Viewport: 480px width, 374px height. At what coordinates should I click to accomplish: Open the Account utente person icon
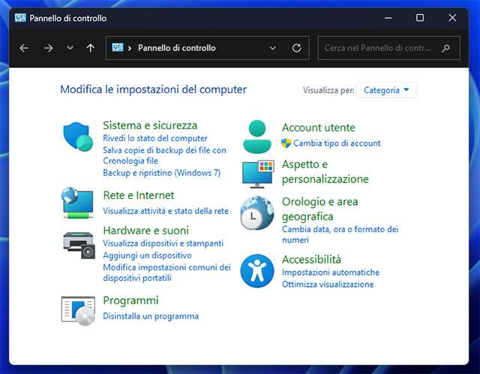tap(257, 137)
